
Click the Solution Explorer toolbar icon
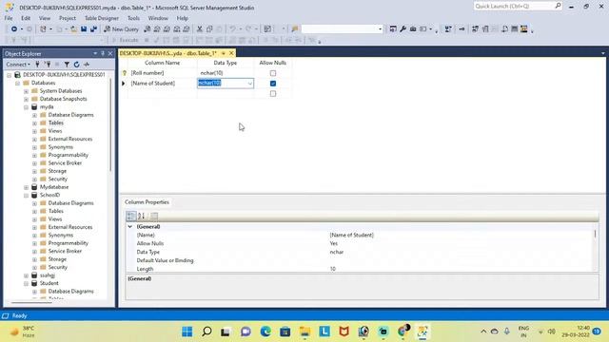[393, 29]
